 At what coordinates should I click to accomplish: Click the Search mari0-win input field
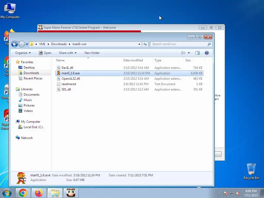tap(178, 44)
